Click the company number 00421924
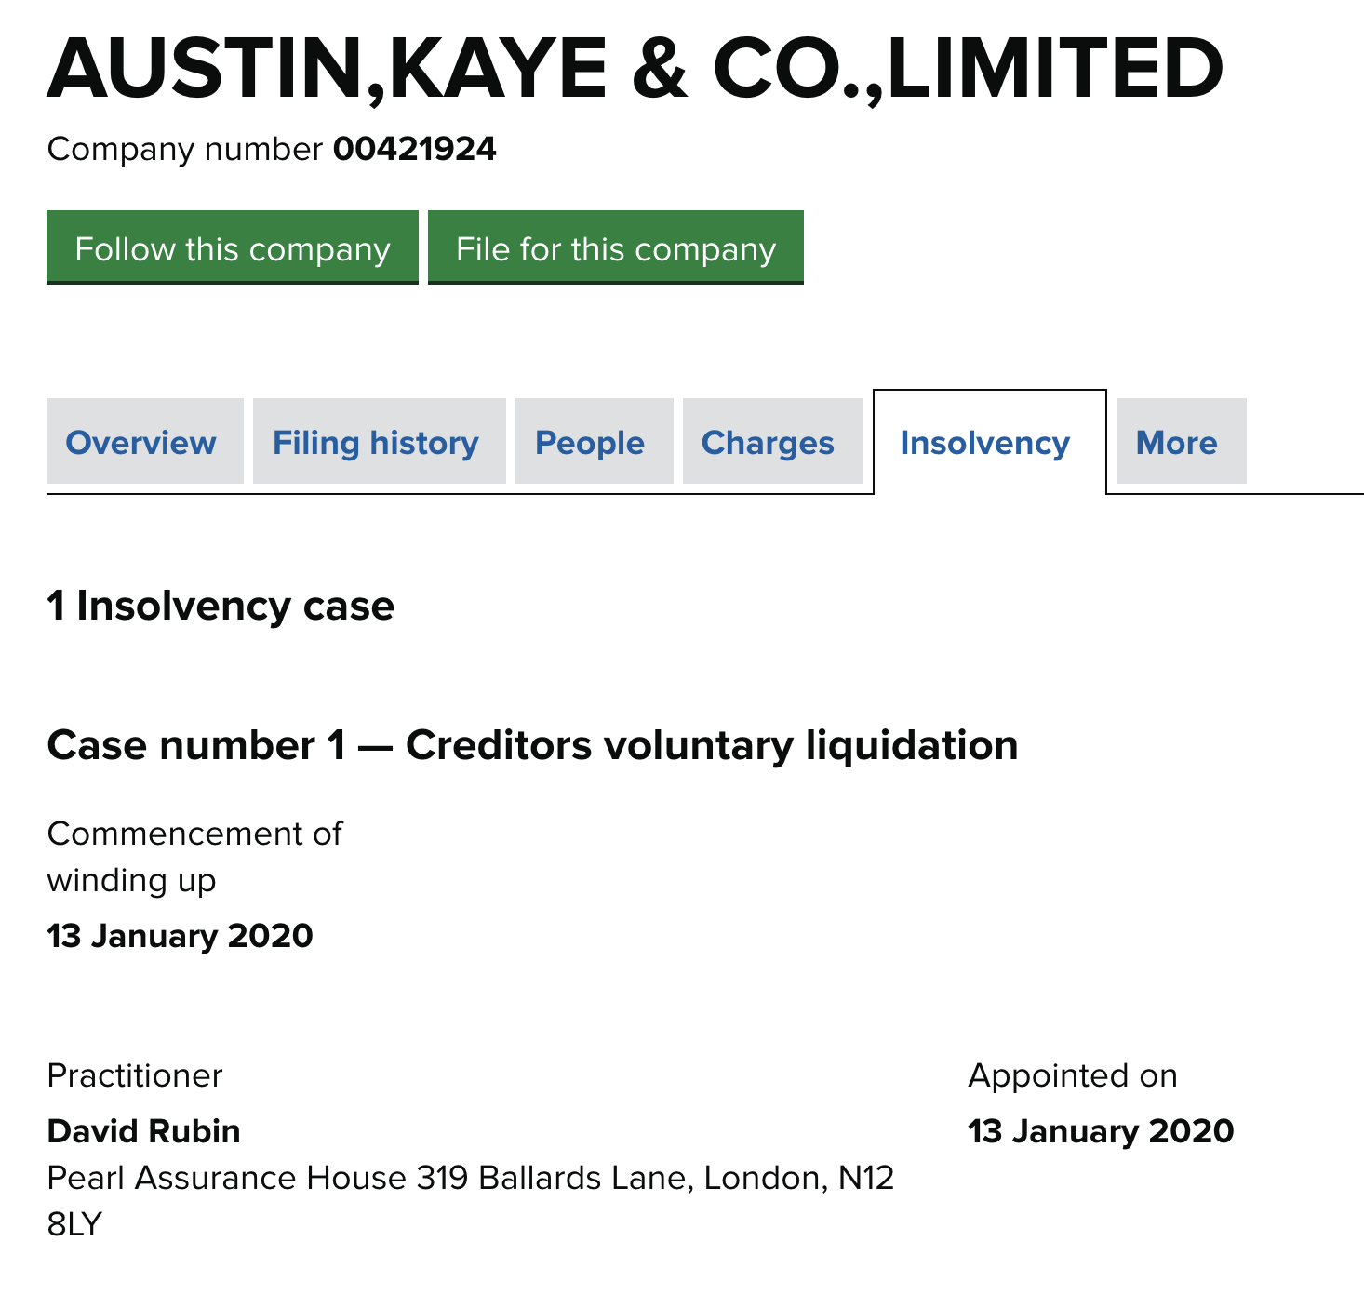 (415, 149)
